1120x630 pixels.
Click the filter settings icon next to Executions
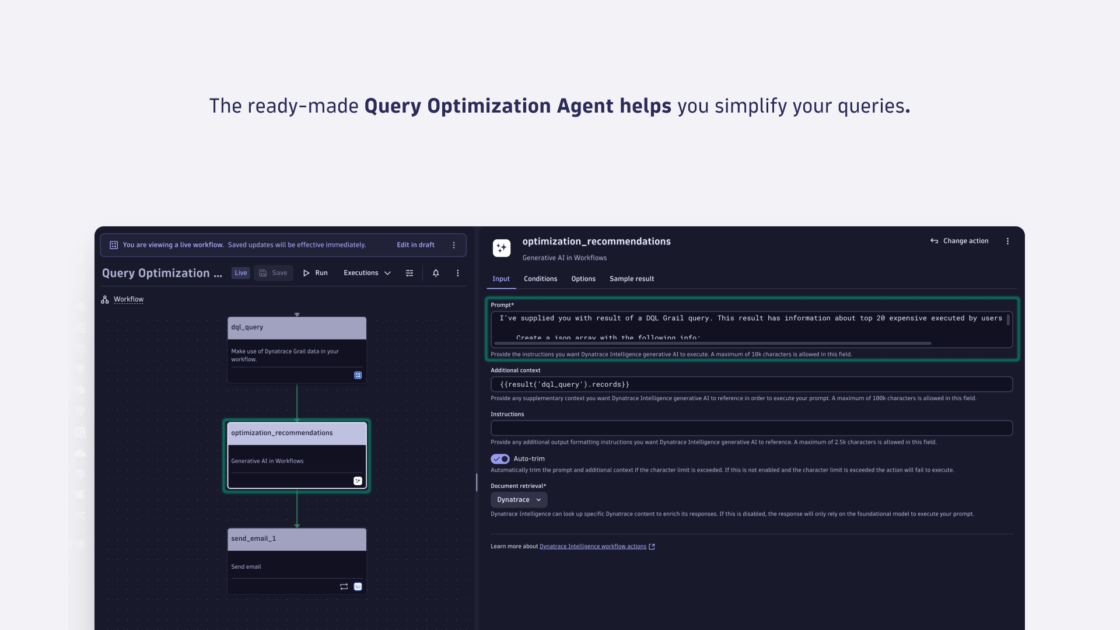(x=409, y=272)
